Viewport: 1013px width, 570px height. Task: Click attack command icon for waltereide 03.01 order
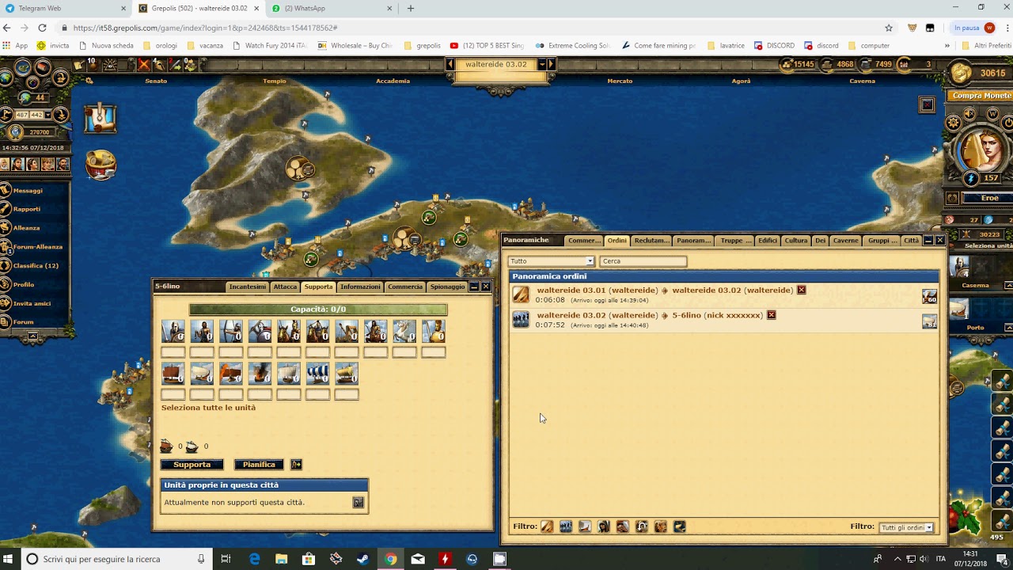point(521,294)
